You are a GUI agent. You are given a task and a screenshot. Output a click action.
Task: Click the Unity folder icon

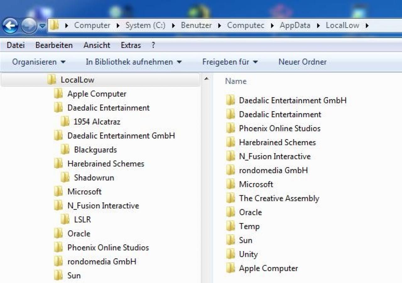231,254
